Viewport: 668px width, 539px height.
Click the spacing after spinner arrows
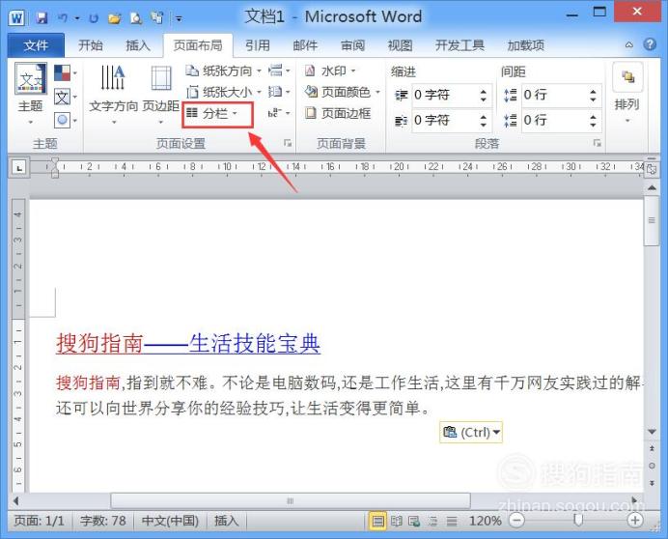click(593, 121)
